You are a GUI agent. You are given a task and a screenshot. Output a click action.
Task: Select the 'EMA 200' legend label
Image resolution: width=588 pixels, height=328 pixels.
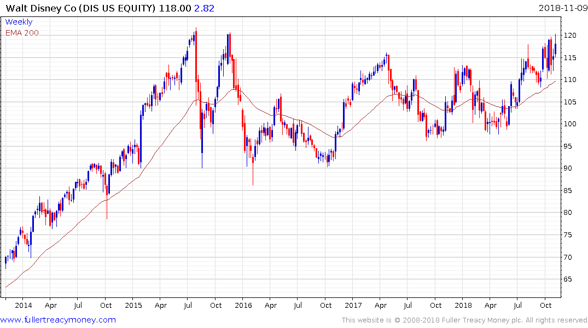pos(22,33)
